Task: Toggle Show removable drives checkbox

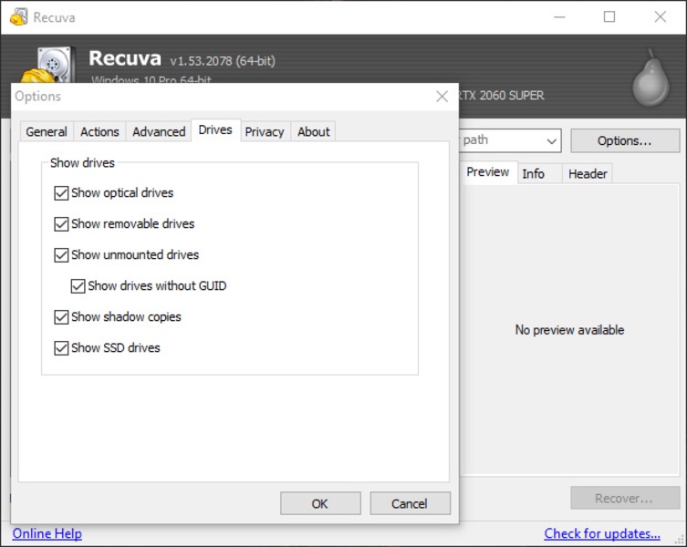Action: pyautogui.click(x=62, y=224)
